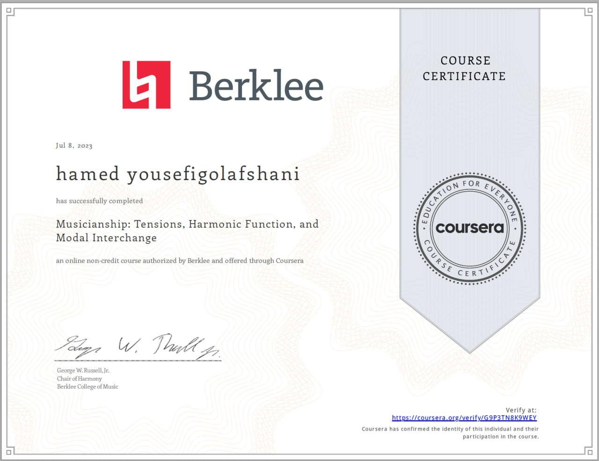Open the coursera.org verify link

tap(464, 418)
